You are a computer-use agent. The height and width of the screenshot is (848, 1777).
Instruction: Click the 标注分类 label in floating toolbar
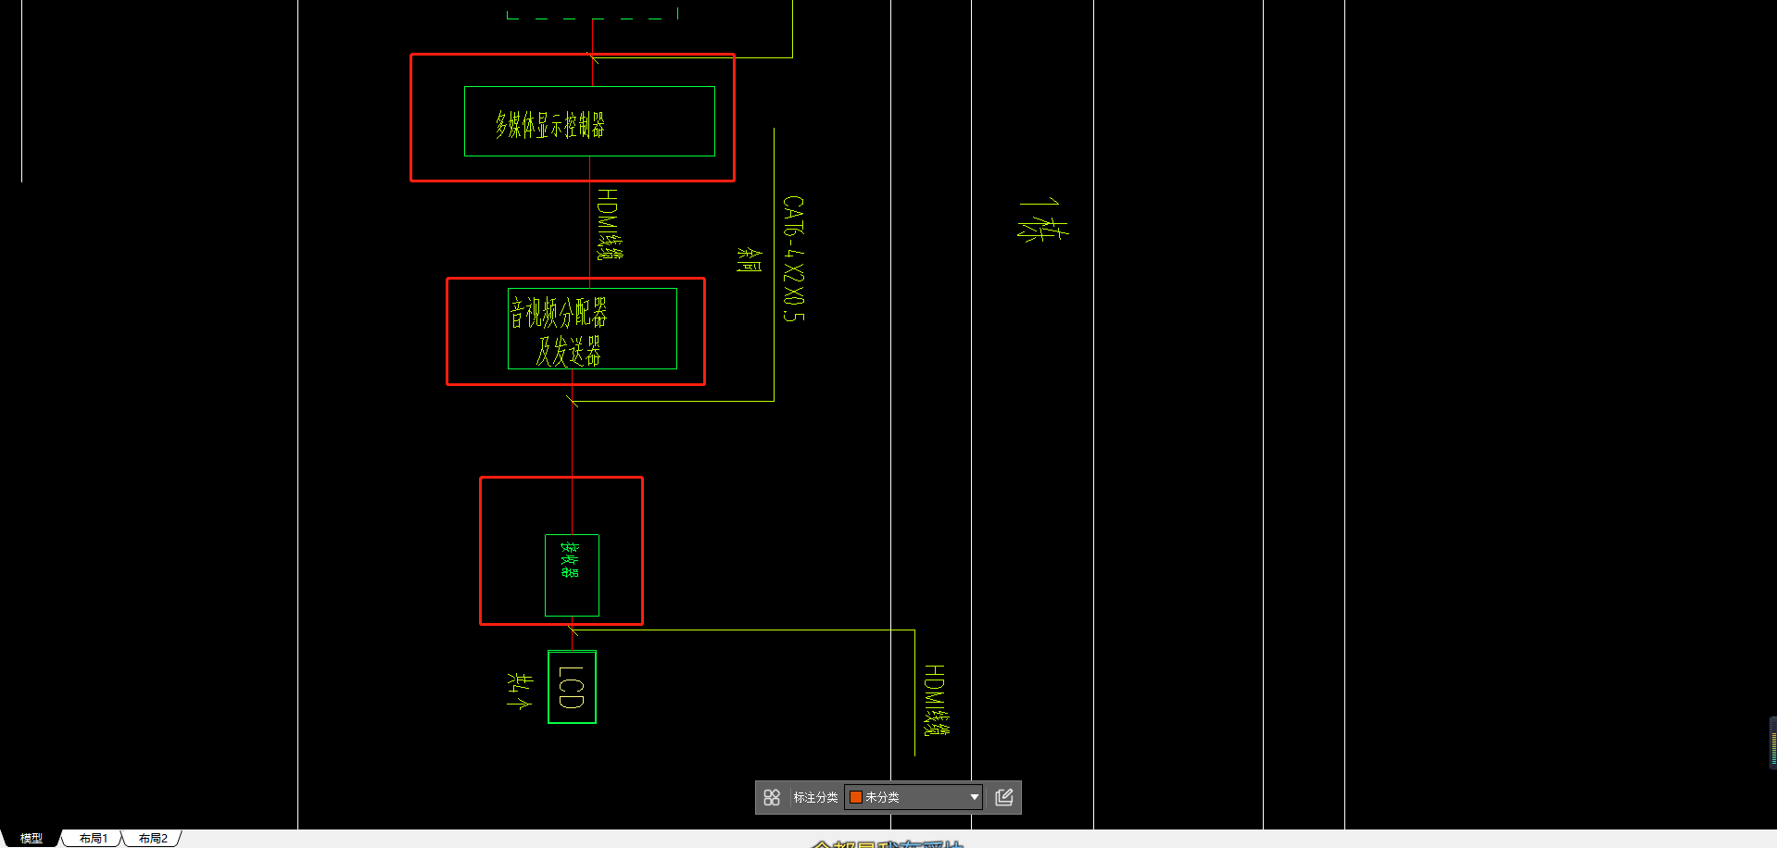tap(815, 797)
